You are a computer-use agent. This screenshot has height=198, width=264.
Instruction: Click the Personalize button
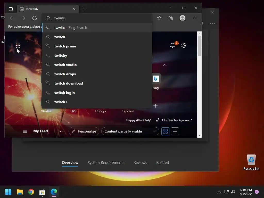click(x=84, y=131)
